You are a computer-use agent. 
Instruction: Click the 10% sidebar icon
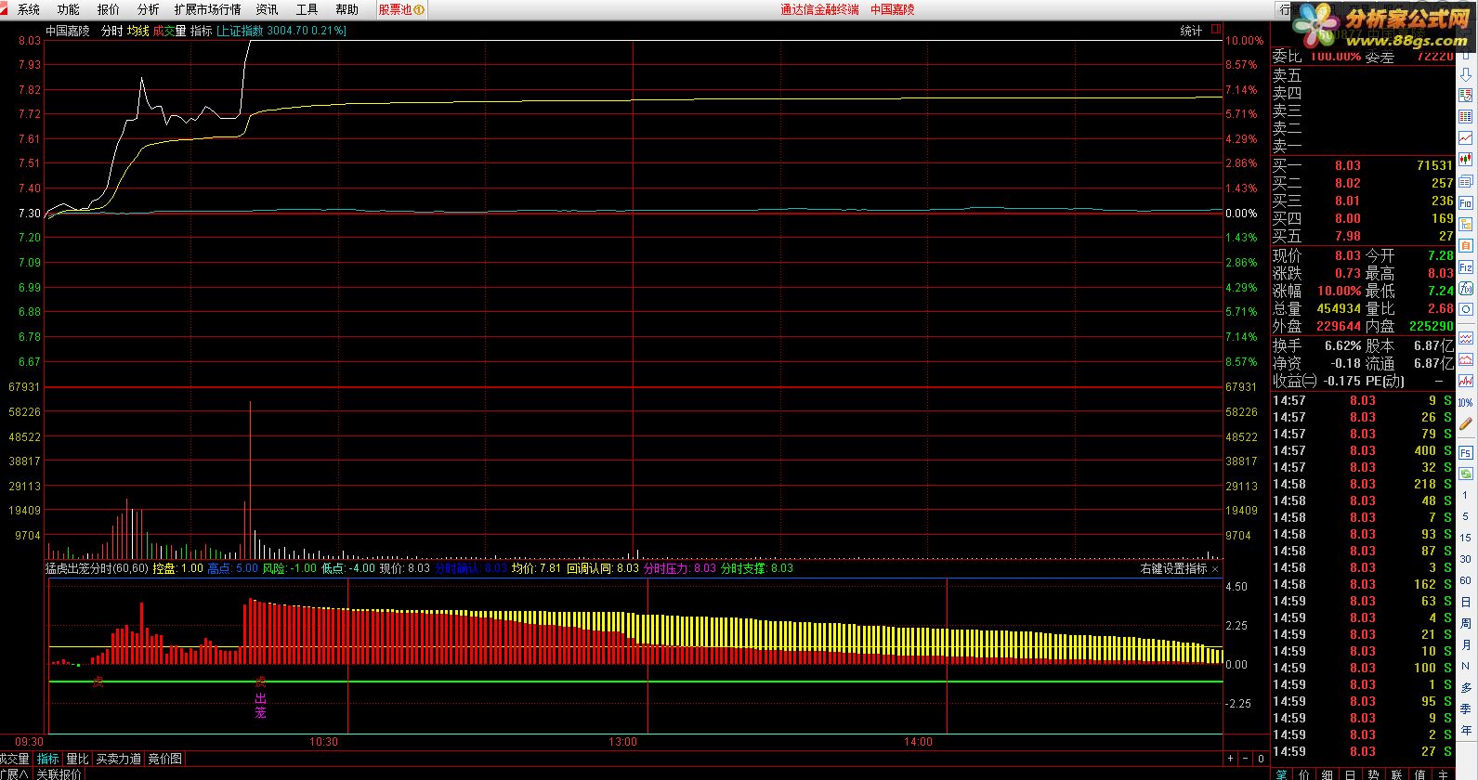click(x=1466, y=403)
